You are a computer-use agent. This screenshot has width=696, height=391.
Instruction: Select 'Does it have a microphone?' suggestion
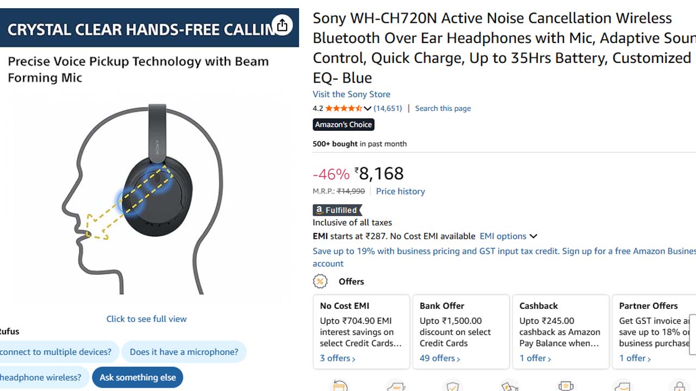coord(184,352)
